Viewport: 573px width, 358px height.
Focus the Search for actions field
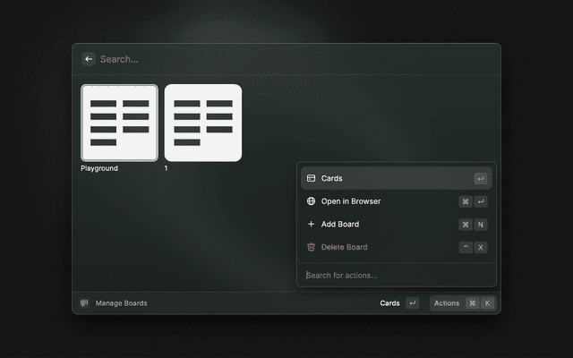tap(394, 276)
